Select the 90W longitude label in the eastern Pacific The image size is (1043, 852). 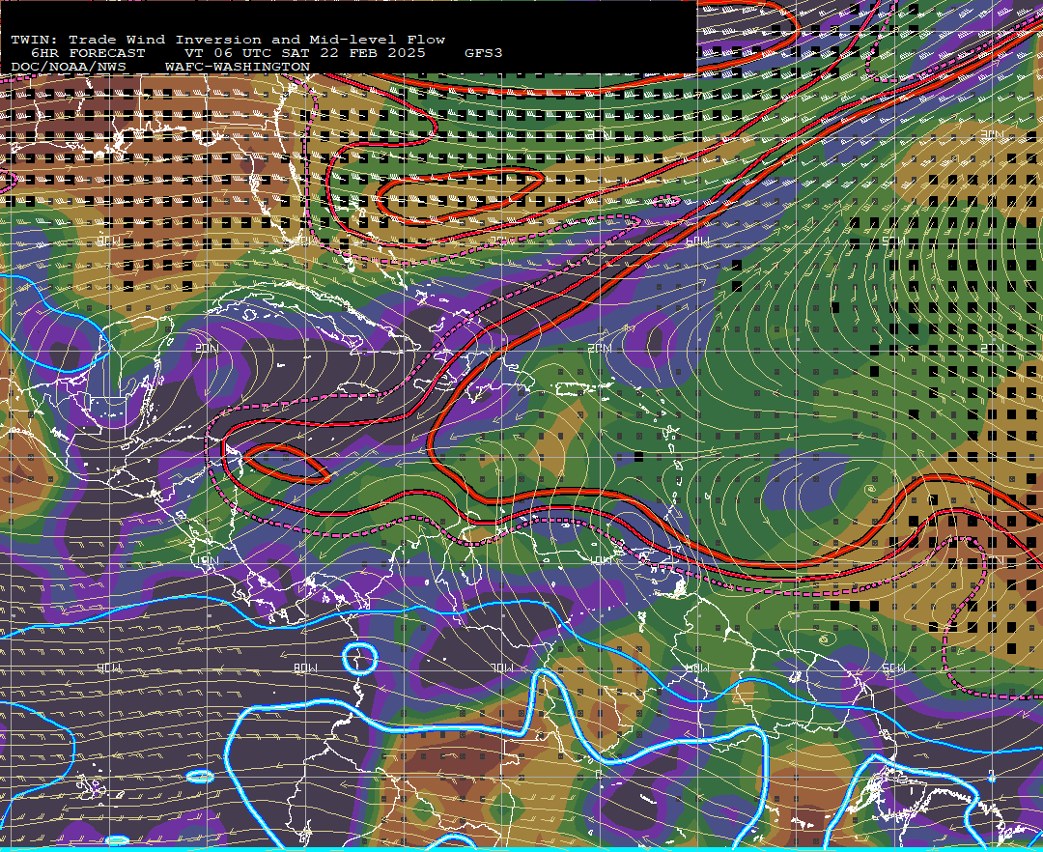[x=109, y=667]
